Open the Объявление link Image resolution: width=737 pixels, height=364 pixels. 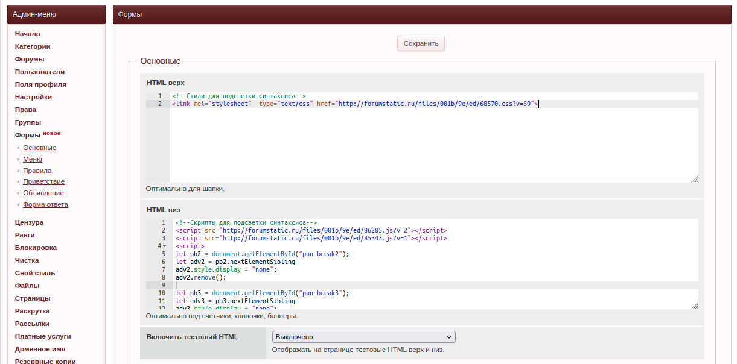(43, 193)
